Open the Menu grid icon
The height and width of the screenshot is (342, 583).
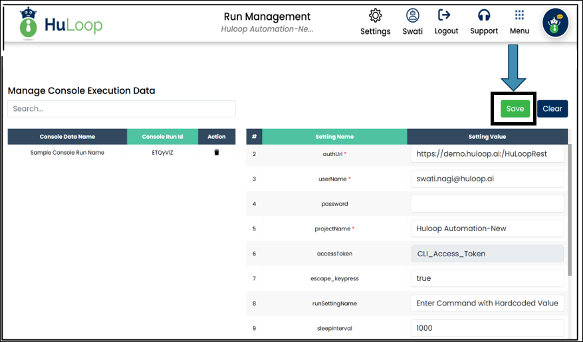click(x=519, y=15)
